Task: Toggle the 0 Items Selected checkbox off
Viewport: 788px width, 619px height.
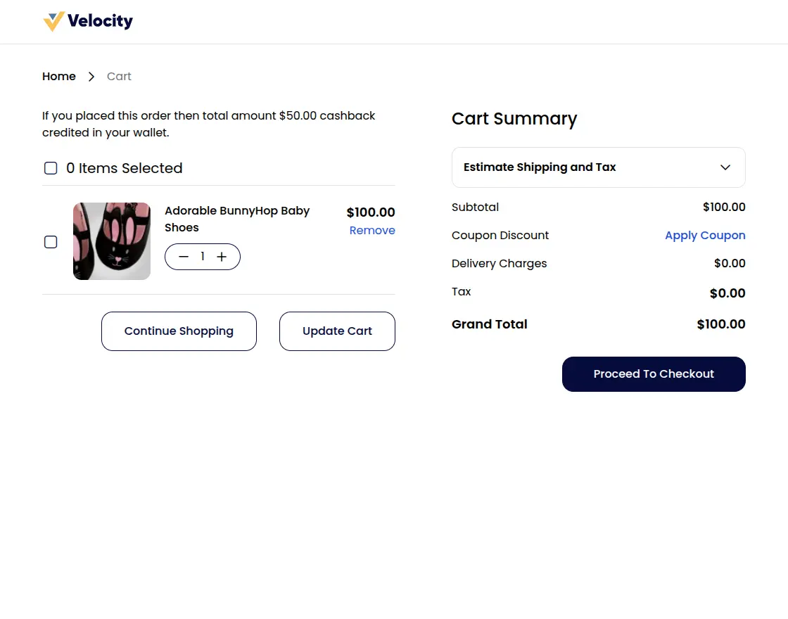Action: tap(51, 168)
